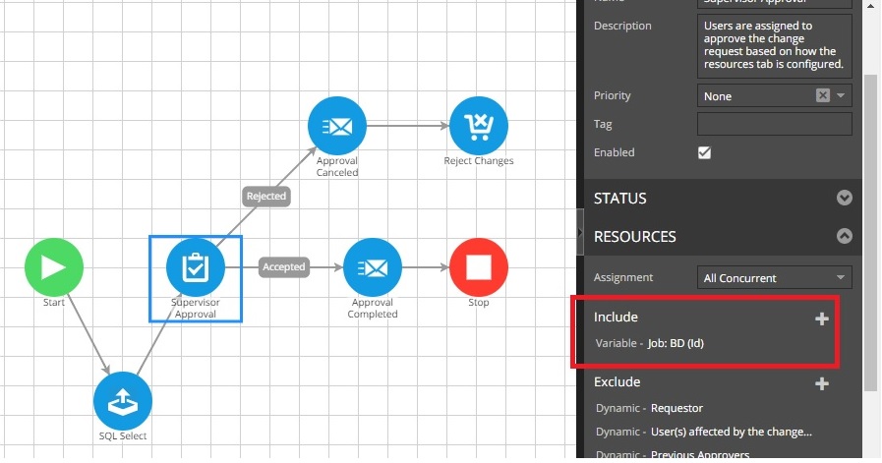
Task: Click the green Start node icon
Action: 54,266
